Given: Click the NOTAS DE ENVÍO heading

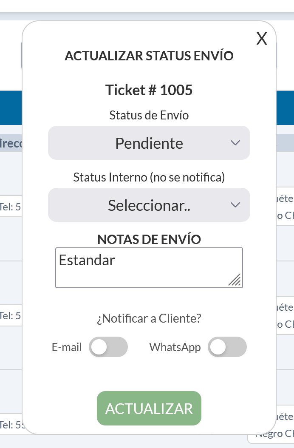Looking at the screenshot, I should [149, 239].
